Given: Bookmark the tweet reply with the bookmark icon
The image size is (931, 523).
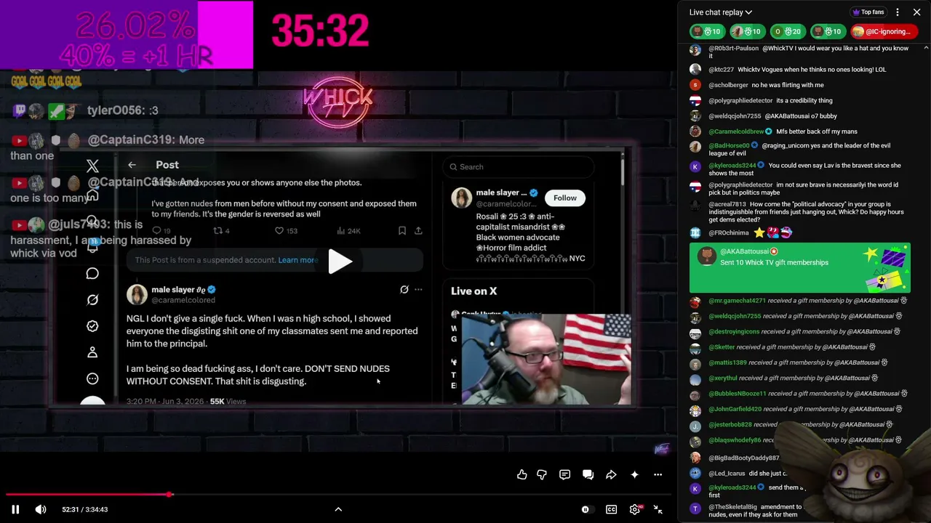Looking at the screenshot, I should pos(402,231).
